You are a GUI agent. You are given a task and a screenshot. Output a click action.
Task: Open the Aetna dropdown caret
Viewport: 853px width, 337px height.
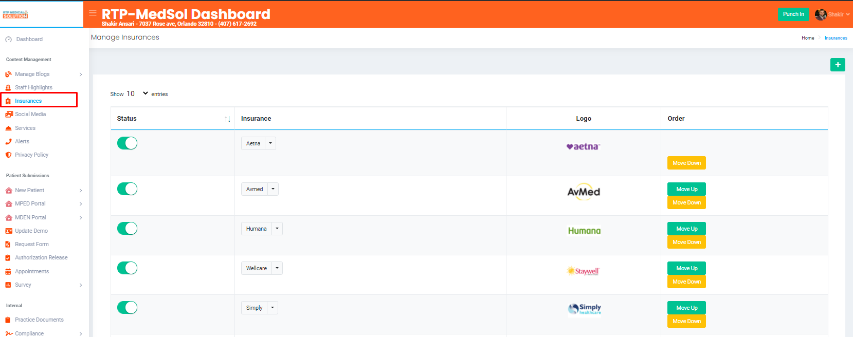click(x=270, y=143)
